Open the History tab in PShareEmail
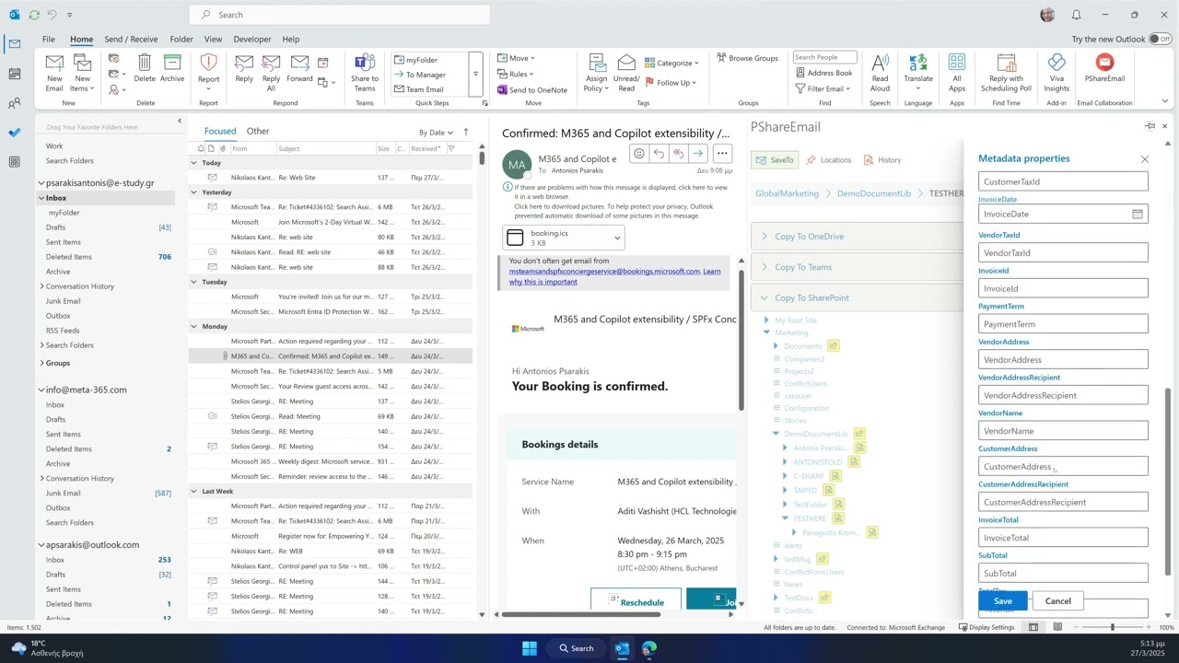 (882, 160)
